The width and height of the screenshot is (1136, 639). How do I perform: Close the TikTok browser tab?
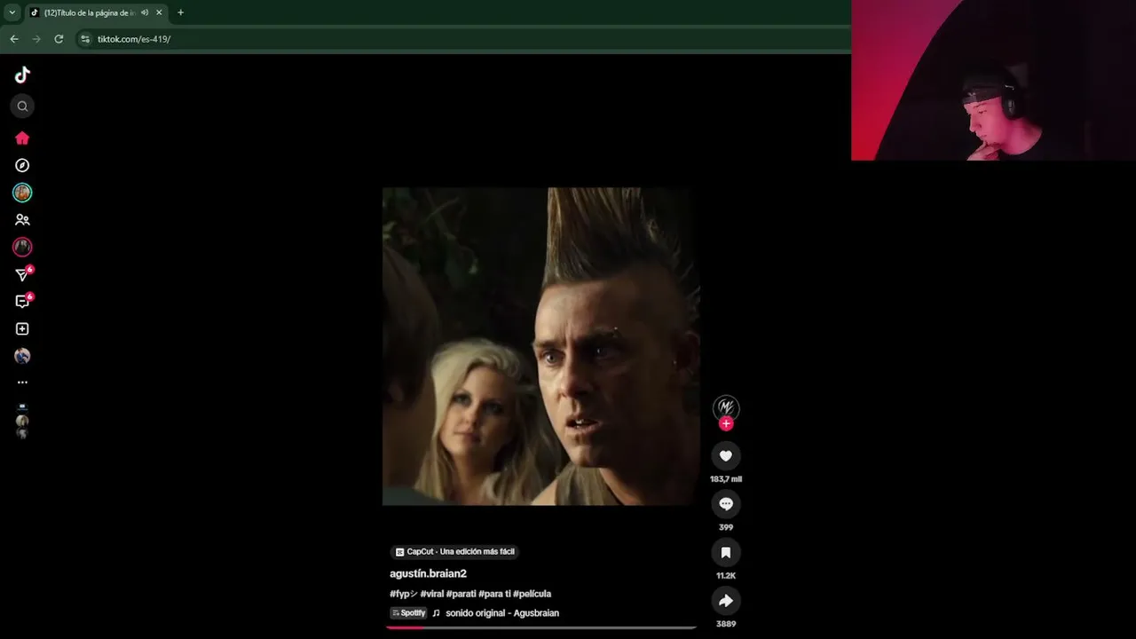(159, 12)
